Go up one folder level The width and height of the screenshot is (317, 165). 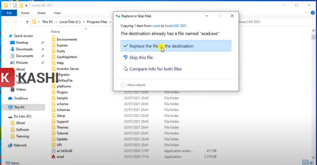(27, 22)
